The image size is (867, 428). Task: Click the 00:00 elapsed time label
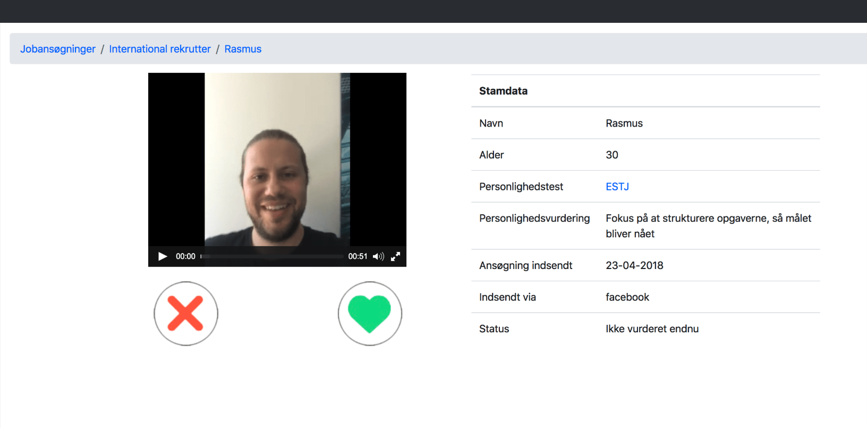click(185, 256)
